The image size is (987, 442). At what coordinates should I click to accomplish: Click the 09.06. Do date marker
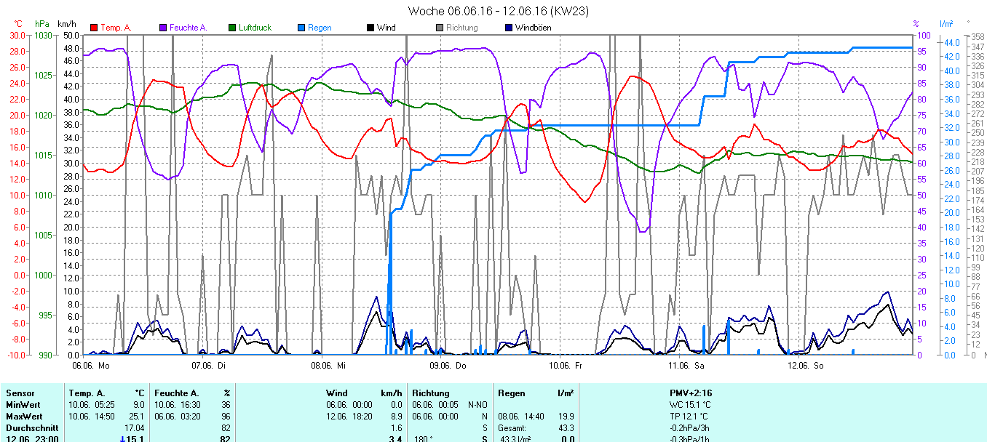[448, 365]
